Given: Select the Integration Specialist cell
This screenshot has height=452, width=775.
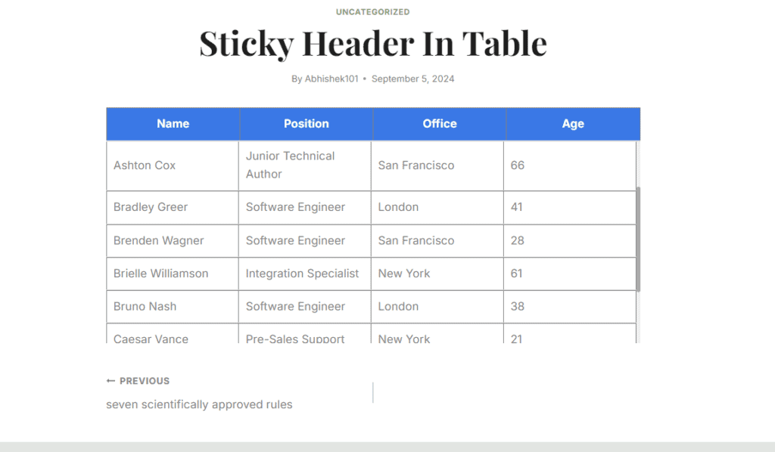Looking at the screenshot, I should (x=305, y=274).
